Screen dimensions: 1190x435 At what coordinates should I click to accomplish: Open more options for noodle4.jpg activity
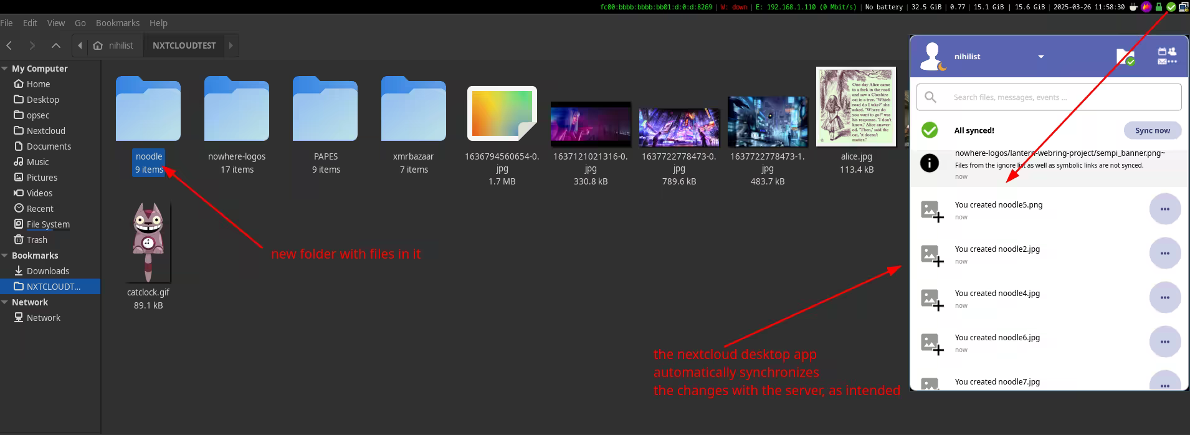[x=1164, y=298]
